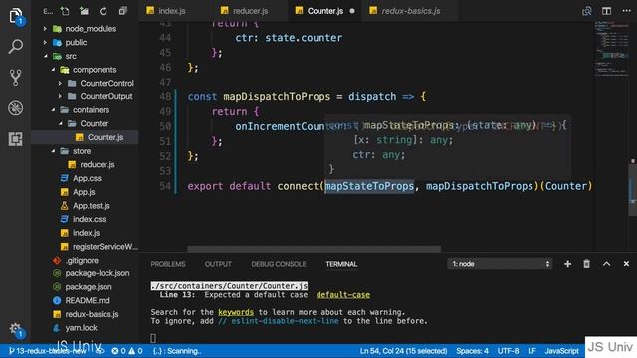Click UTF-8 encoding status item
Image resolution: width=637 pixels, height=358 pixels.
[509, 351]
